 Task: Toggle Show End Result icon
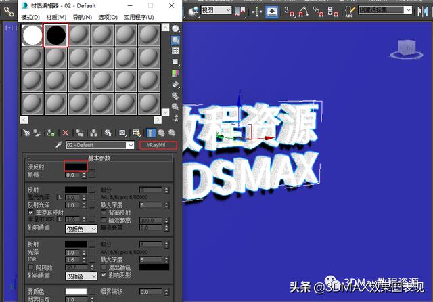pos(150,133)
